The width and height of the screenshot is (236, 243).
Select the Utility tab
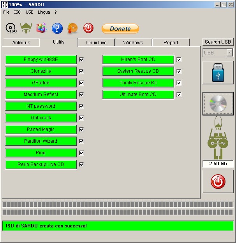tap(59, 42)
